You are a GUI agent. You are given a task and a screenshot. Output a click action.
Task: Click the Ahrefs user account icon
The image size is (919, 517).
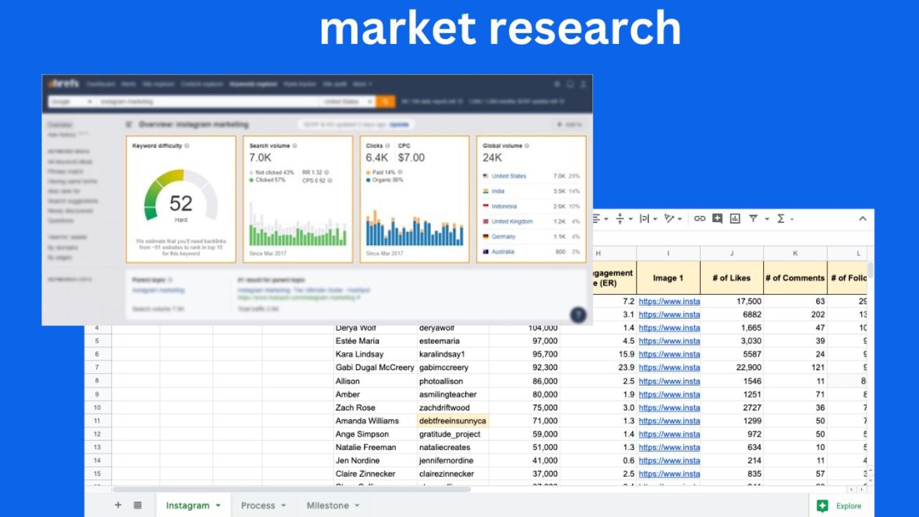[x=582, y=84]
